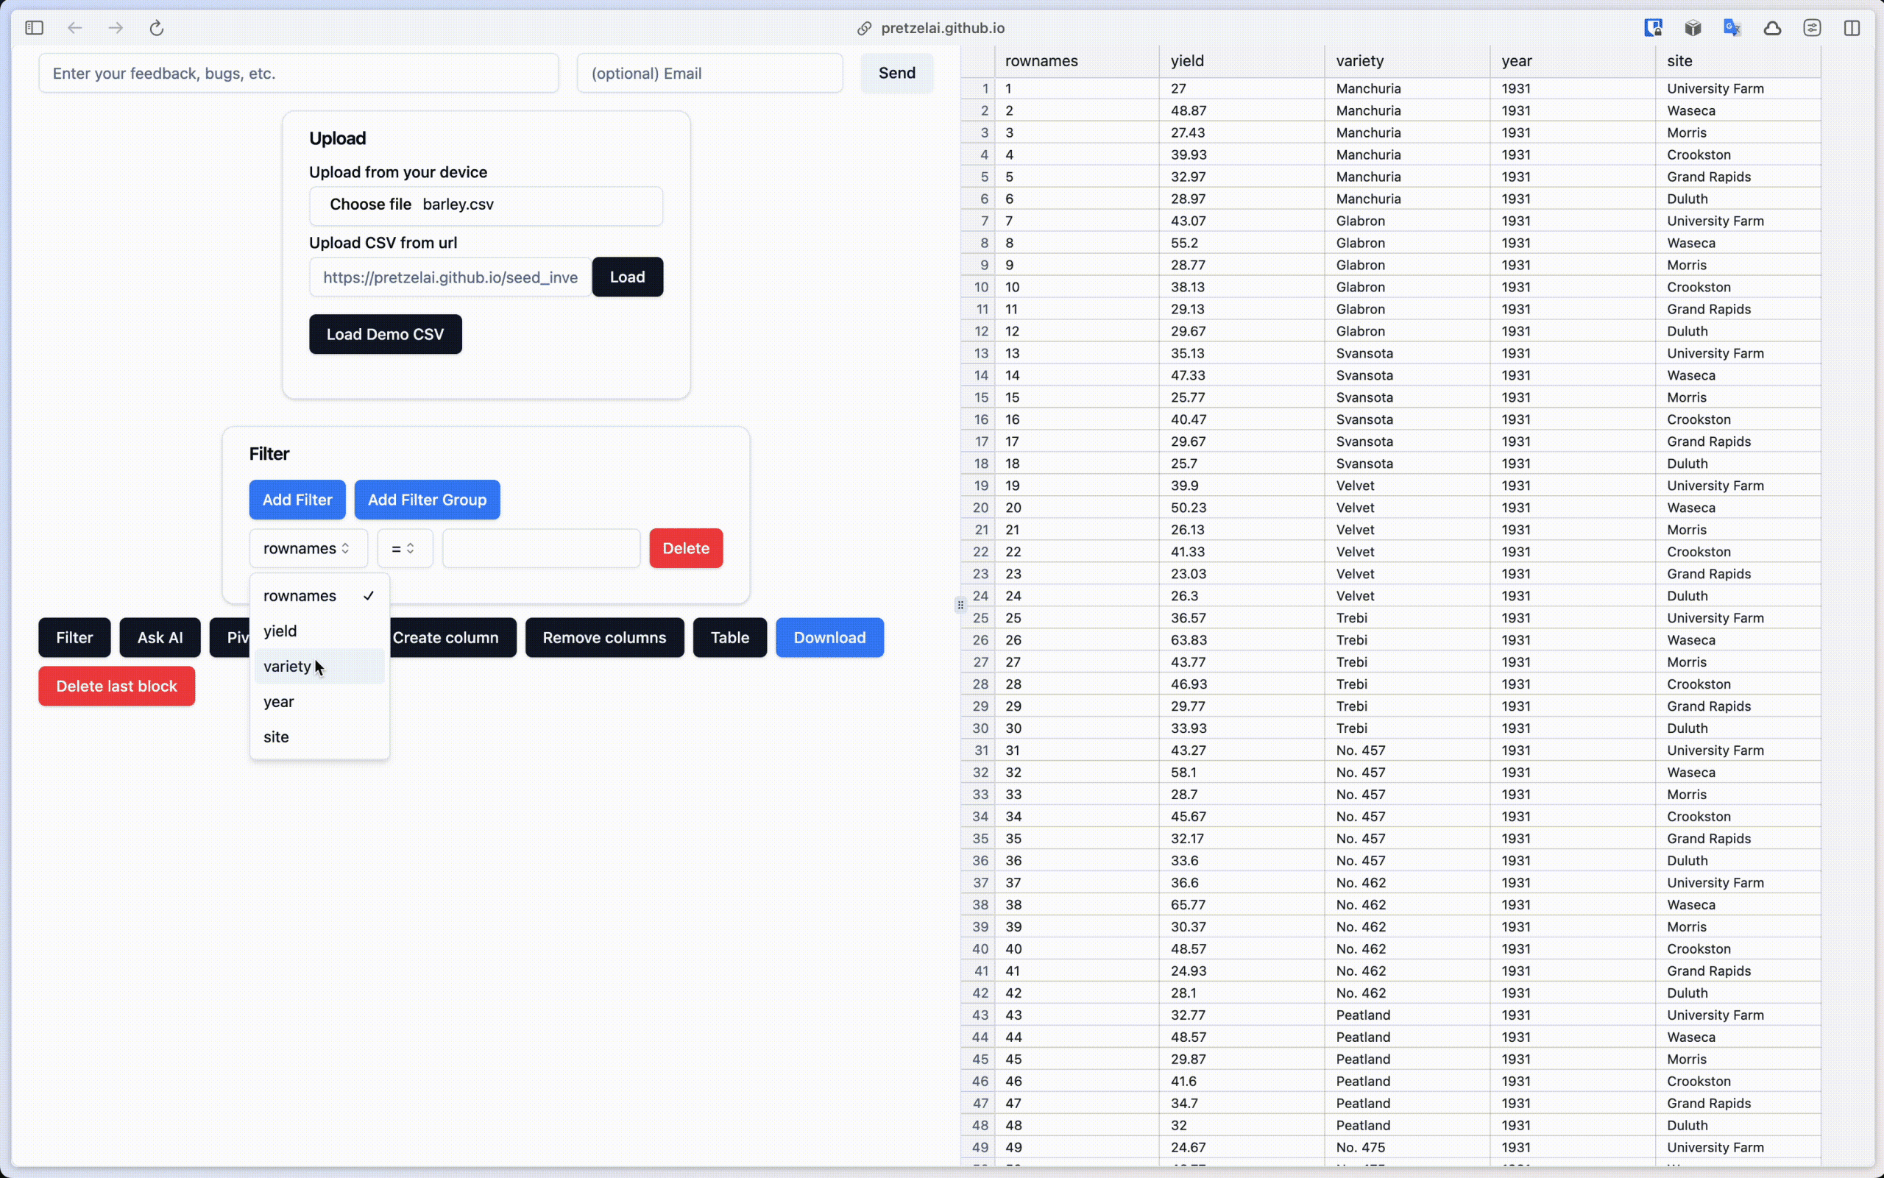Click the browser forward arrow
Screen dimensions: 1884x1178
(x=115, y=27)
